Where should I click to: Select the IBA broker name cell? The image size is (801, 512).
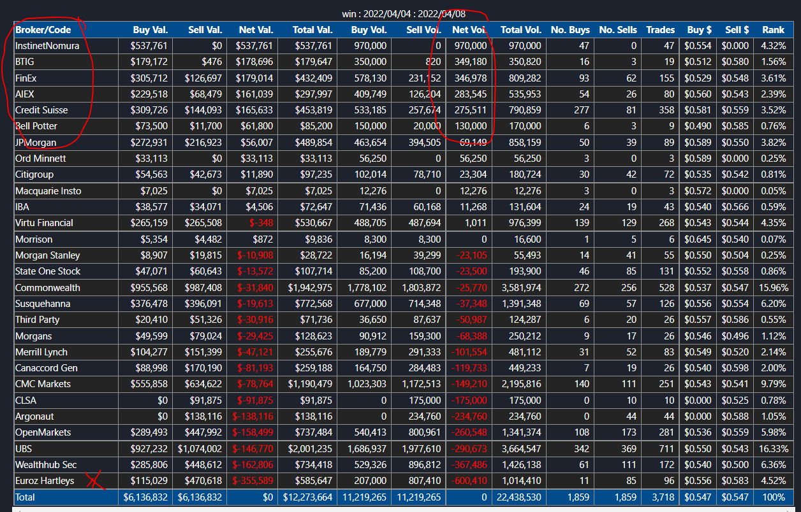(22, 206)
